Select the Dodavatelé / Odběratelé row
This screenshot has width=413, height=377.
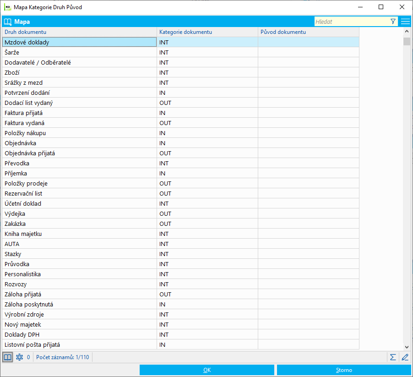coord(181,62)
